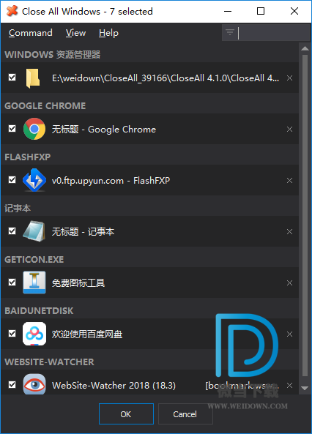This screenshot has height=434, width=312.
Task: Click the Close All Windows title bar icon
Action: tap(12, 11)
